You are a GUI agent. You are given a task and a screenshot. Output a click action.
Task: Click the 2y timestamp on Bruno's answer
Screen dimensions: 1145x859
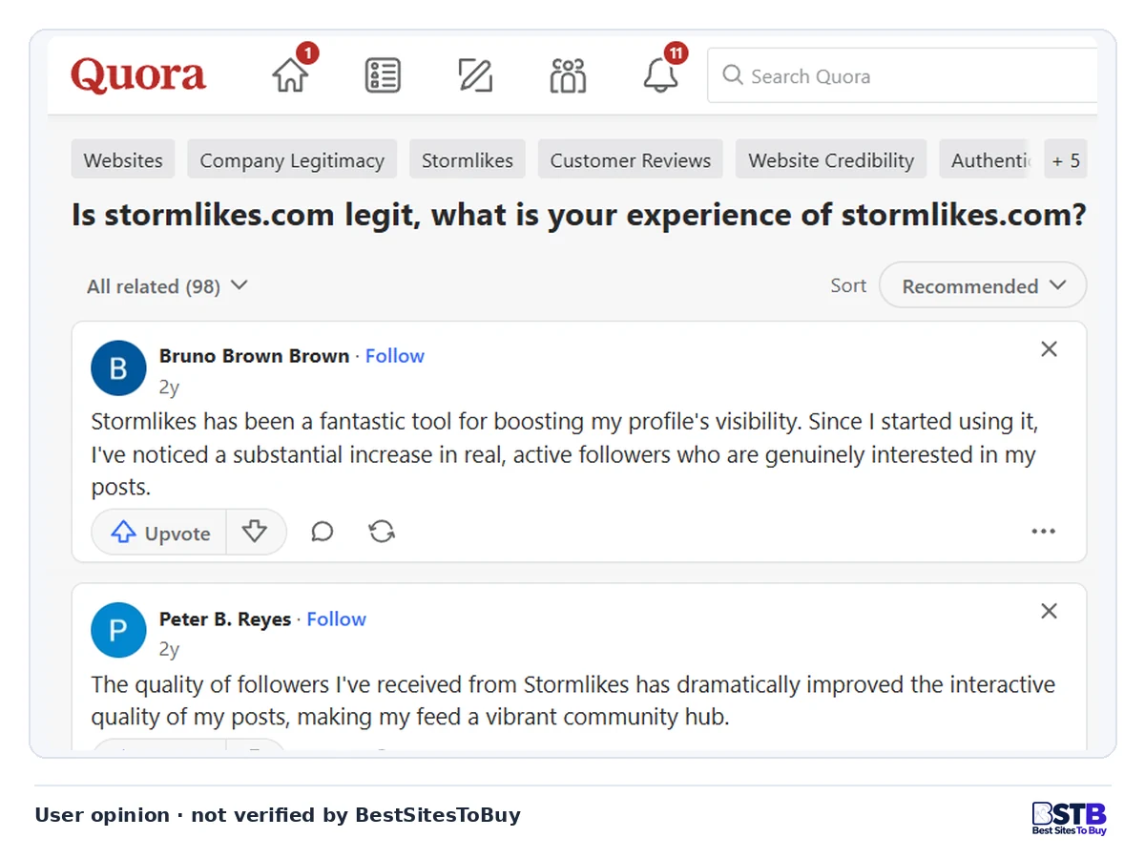pos(169,387)
